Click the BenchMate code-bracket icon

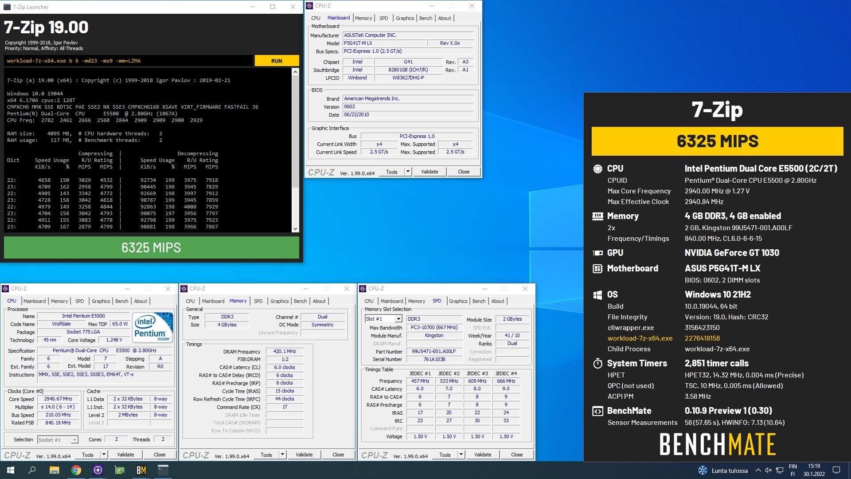coord(597,411)
